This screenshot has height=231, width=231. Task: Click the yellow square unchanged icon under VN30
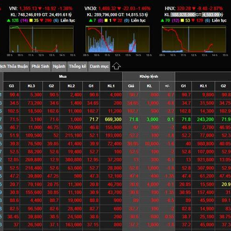click(x=106, y=20)
